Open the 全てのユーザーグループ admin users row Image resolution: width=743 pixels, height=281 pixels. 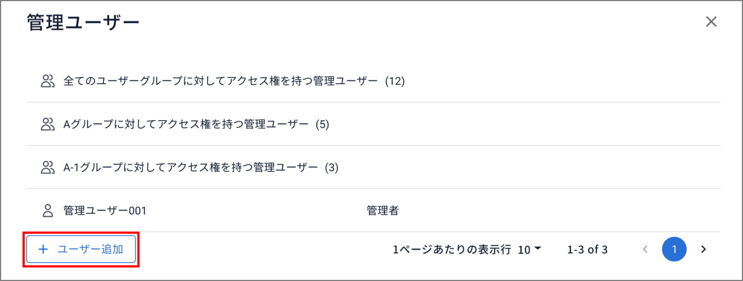click(234, 81)
